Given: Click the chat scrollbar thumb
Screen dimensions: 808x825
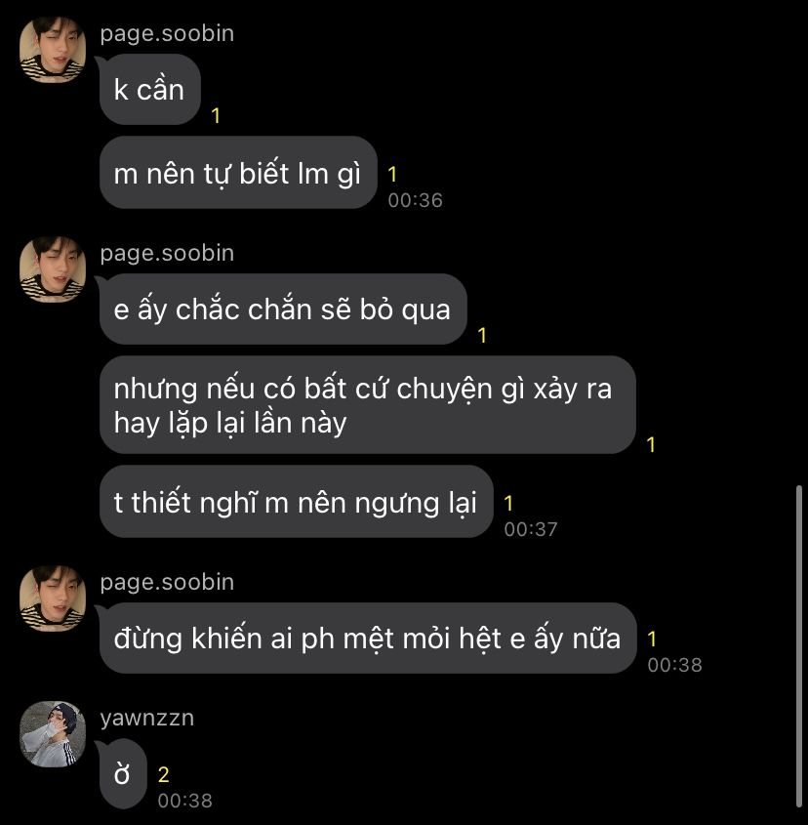Looking at the screenshot, I should click(799, 646).
